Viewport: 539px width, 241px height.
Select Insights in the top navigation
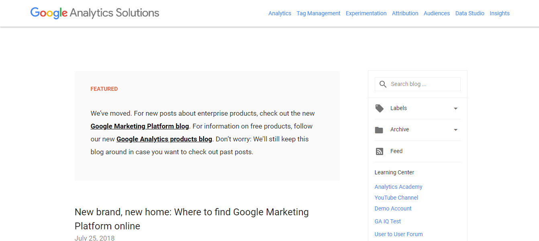[500, 13]
